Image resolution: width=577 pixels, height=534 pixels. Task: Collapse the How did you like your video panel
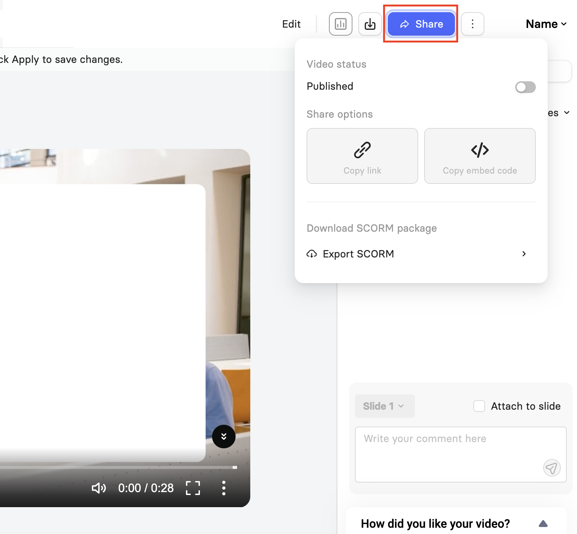[x=543, y=524]
